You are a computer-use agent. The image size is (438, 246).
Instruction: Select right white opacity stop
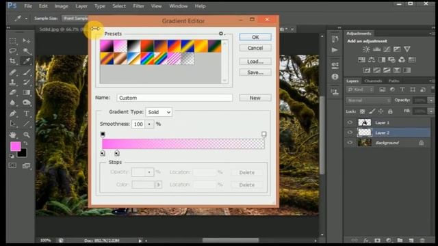(x=263, y=135)
